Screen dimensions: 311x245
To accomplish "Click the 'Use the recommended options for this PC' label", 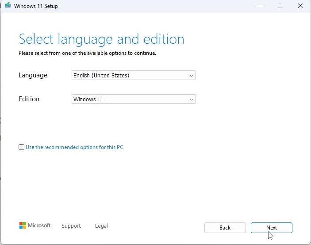I will coord(74,147).
